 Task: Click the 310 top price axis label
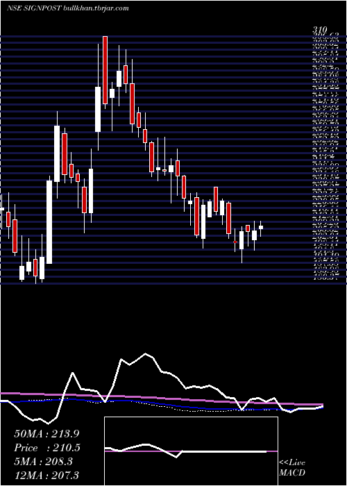320,30
